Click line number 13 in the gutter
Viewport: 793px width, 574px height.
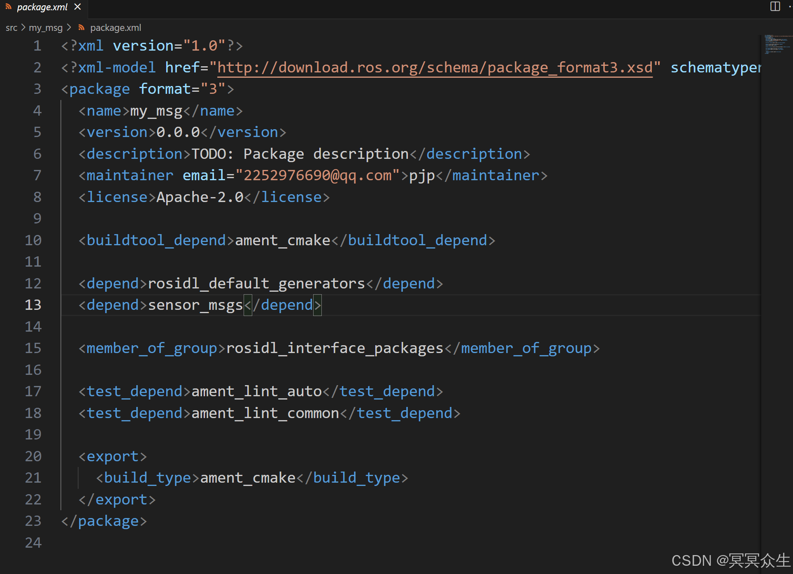pyautogui.click(x=33, y=305)
